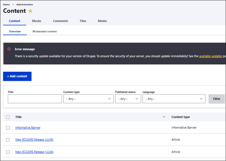Click the sort icon in Title column

click(x=164, y=117)
